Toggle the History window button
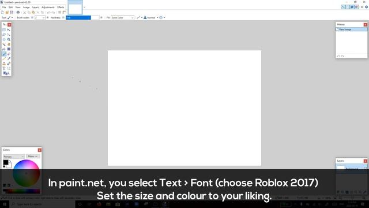Viewport: 369px width, 208px height. [x=348, y=7]
